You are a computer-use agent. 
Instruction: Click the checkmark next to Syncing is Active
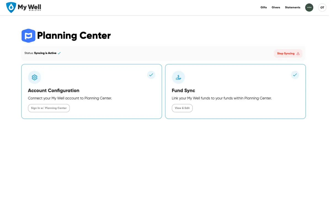click(59, 53)
